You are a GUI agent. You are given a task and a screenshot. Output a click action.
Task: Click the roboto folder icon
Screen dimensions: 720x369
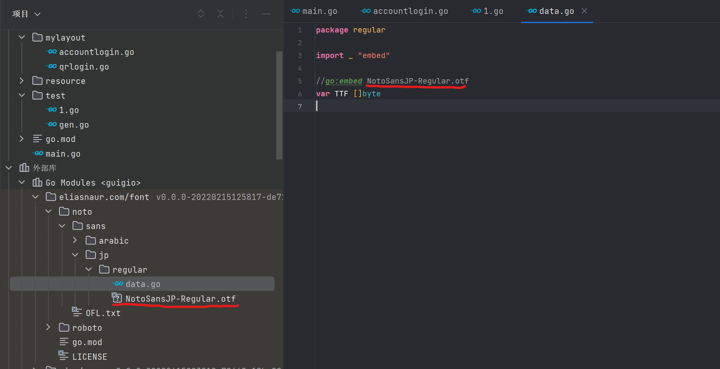(64, 327)
